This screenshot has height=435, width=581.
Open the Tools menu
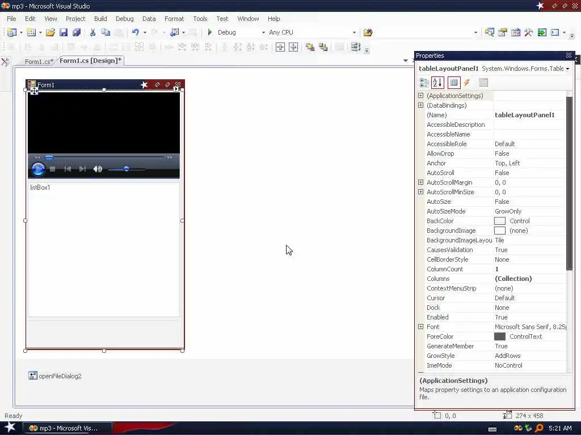coord(200,19)
